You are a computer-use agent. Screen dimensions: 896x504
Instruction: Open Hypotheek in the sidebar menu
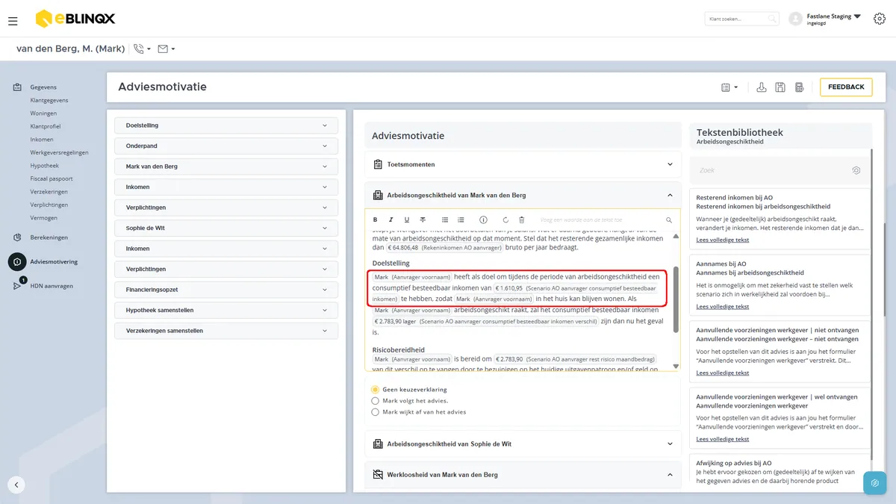(x=44, y=166)
